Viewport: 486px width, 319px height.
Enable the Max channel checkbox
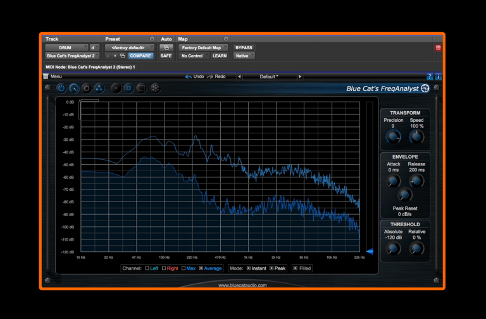click(x=184, y=268)
